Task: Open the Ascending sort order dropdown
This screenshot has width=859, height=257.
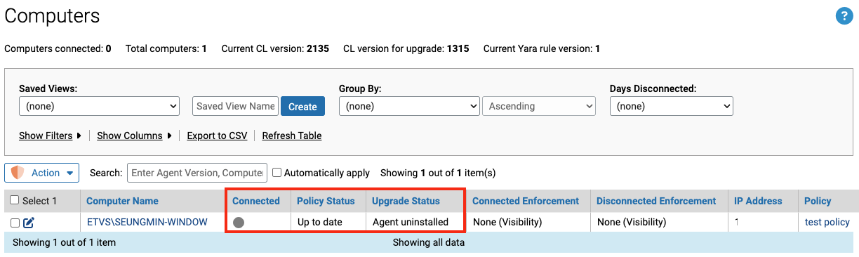Action: pos(539,107)
